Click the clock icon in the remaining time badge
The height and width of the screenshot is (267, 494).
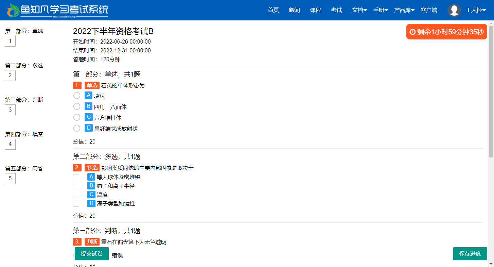[413, 32]
